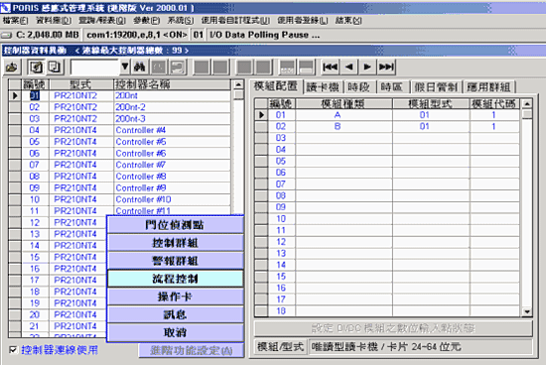Click module grid row number 10

281,219
